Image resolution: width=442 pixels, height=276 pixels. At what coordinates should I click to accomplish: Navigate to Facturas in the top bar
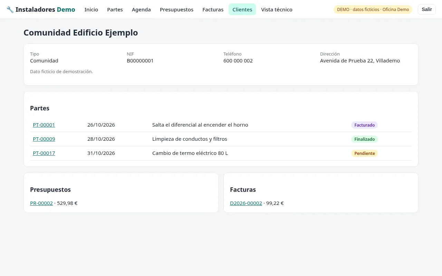(x=213, y=10)
